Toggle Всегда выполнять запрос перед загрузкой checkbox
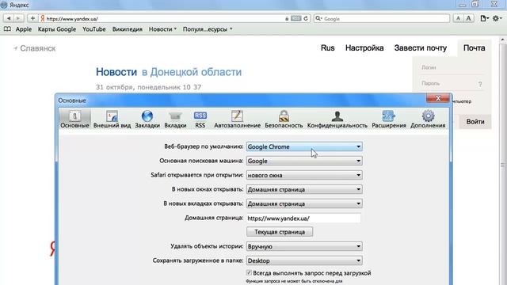The image size is (507, 285). (x=249, y=272)
